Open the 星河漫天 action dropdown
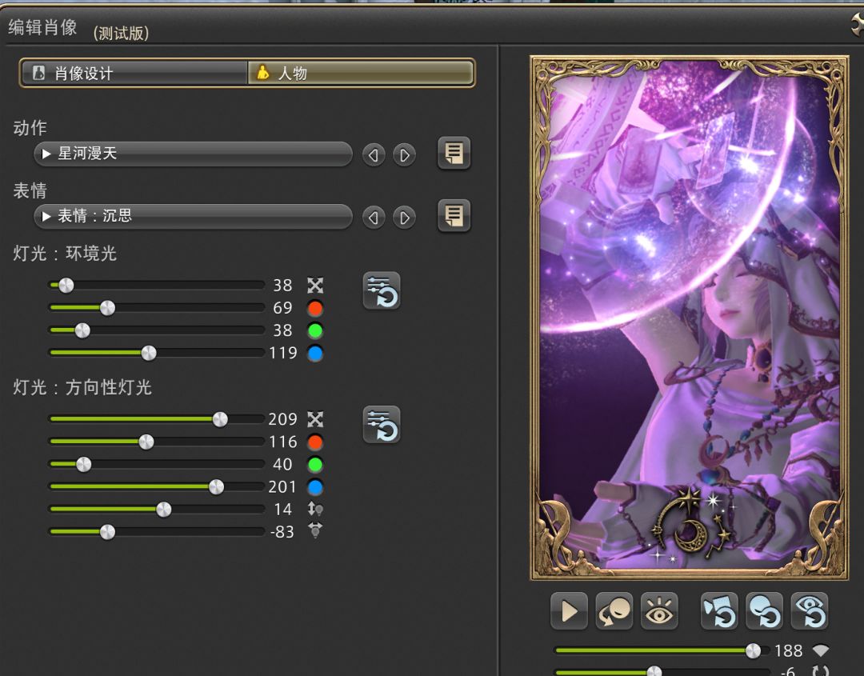 193,154
